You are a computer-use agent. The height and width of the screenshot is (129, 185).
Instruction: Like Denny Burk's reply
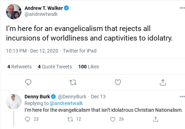pos(113,119)
